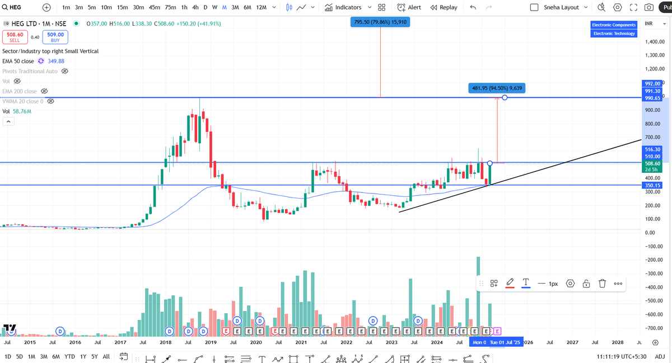Viewport: 672px width, 363px height.
Task: Select the plain text T drawing tool
Action: point(262,359)
